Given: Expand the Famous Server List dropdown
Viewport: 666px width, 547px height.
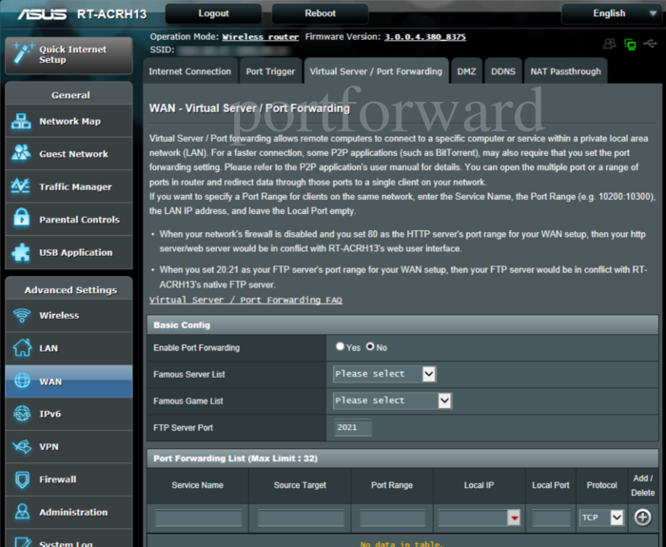Looking at the screenshot, I should click(384, 374).
